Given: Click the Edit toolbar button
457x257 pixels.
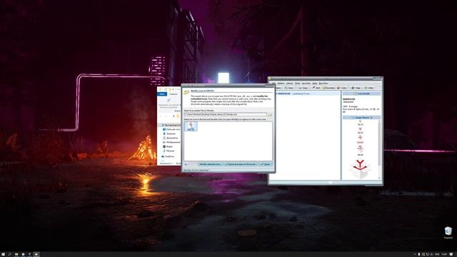Looking at the screenshot, I should (316, 88).
